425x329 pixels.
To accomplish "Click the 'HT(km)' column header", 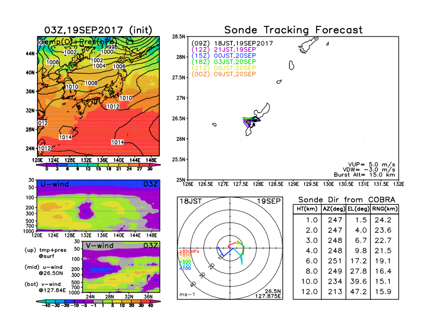I will tap(307, 209).
